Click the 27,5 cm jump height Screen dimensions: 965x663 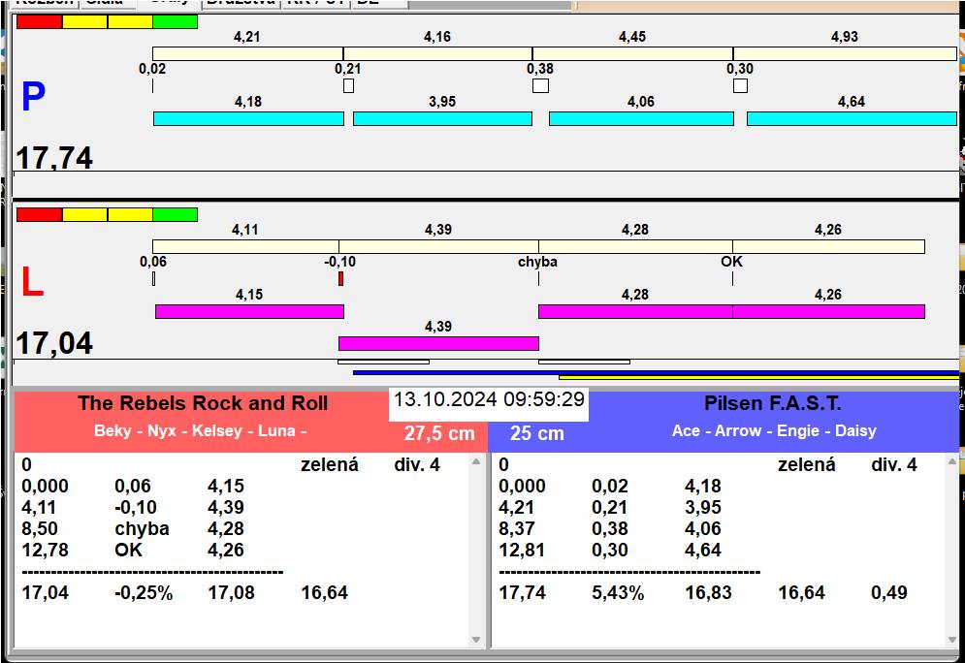pyautogui.click(x=439, y=433)
